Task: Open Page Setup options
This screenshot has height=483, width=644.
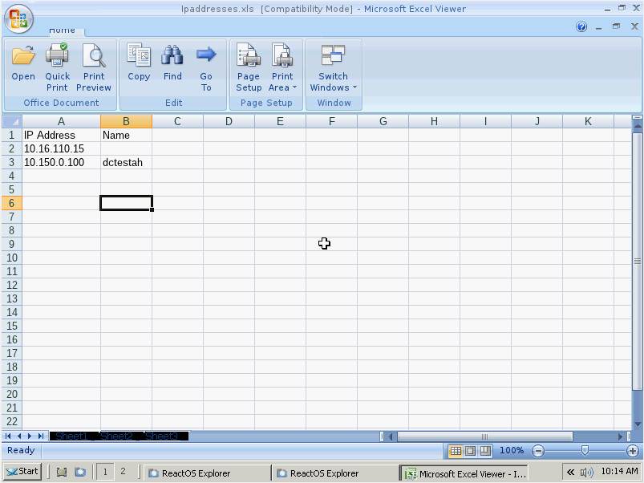Action: [x=249, y=66]
